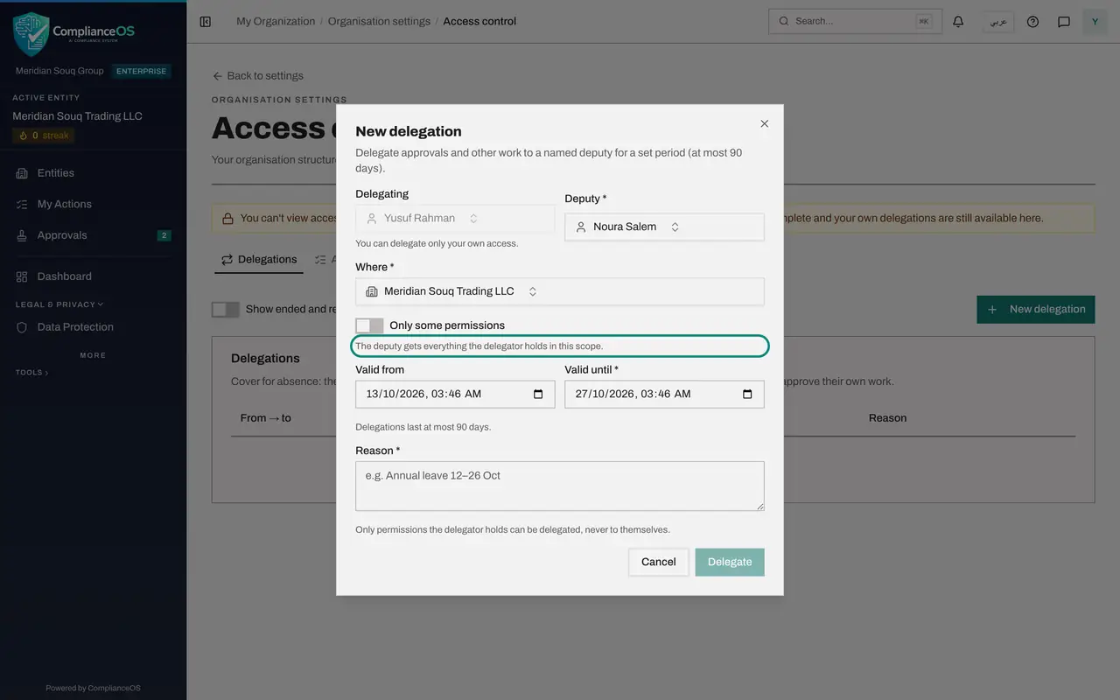Viewport: 1120px width, 700px height.
Task: Open Data Protection in the sidebar
Action: coord(93,327)
